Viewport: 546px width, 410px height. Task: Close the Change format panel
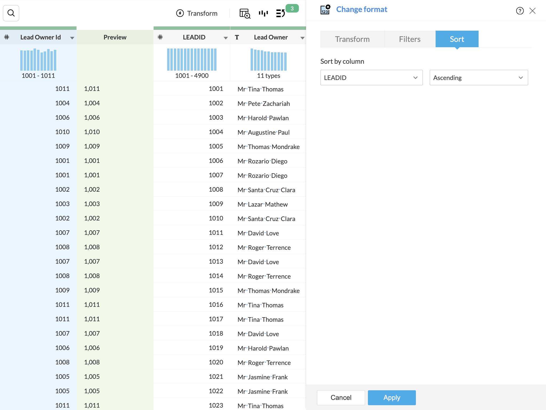532,11
